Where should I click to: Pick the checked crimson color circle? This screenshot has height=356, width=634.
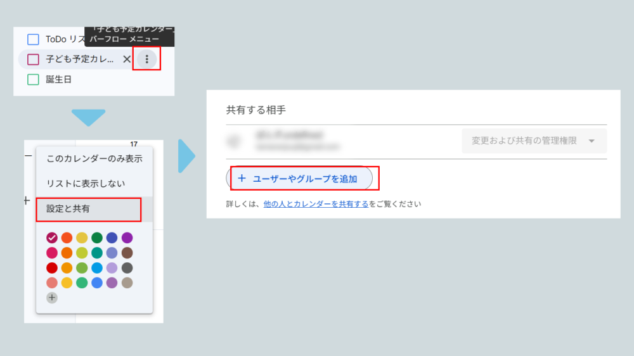tap(52, 238)
